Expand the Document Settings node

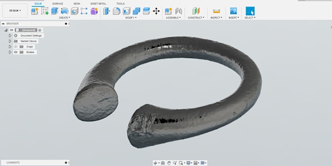click(x=10, y=36)
